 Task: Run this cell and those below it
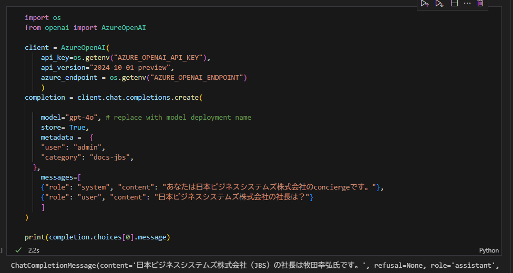(x=439, y=4)
